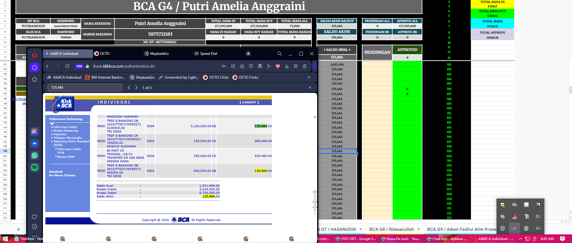Open Untitled Notepad from taskbar
Image resolution: width=572 pixels, height=243 pixels.
(x=29, y=239)
